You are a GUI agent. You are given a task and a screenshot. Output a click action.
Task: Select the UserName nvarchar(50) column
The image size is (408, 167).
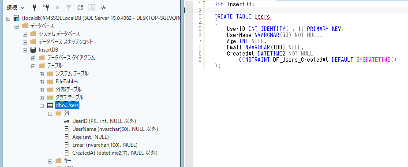coord(115,129)
